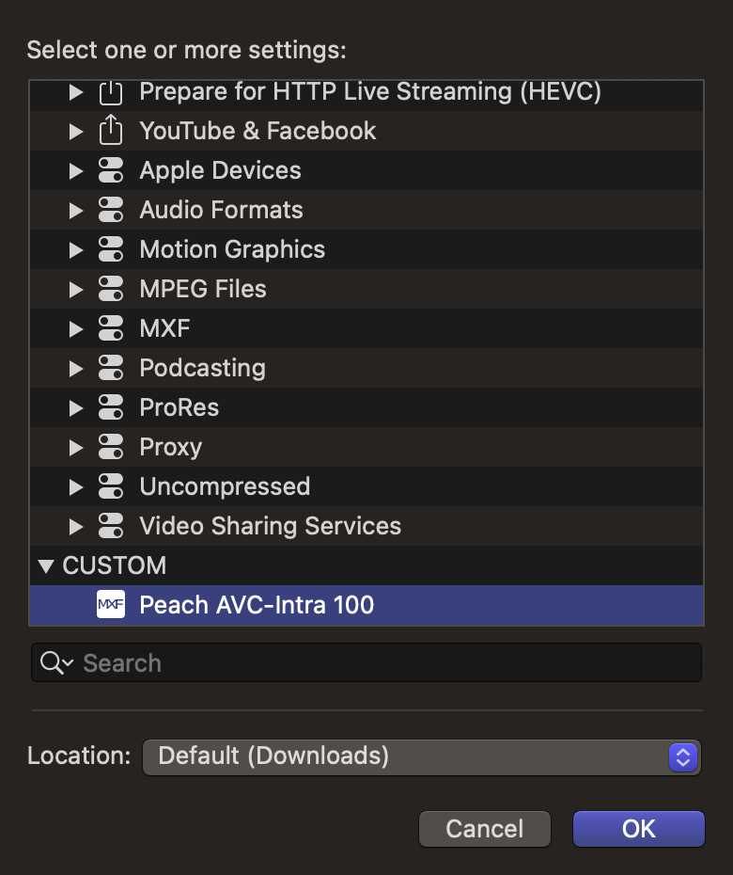Image resolution: width=733 pixels, height=875 pixels.
Task: Click the settings group icon beside Apple Devices
Action: 110,170
